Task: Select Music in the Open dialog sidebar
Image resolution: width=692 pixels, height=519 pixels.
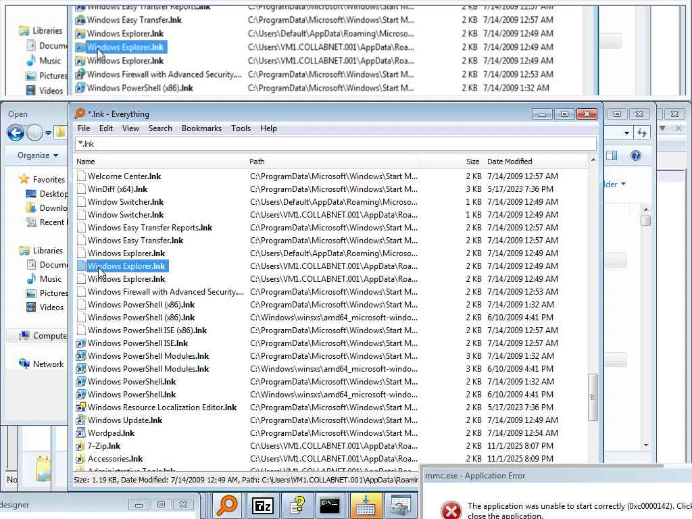Action: coord(44,279)
